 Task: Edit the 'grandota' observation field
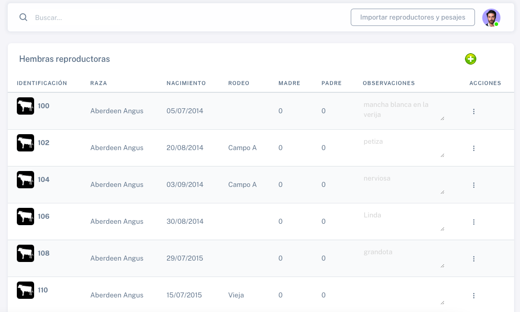404,257
